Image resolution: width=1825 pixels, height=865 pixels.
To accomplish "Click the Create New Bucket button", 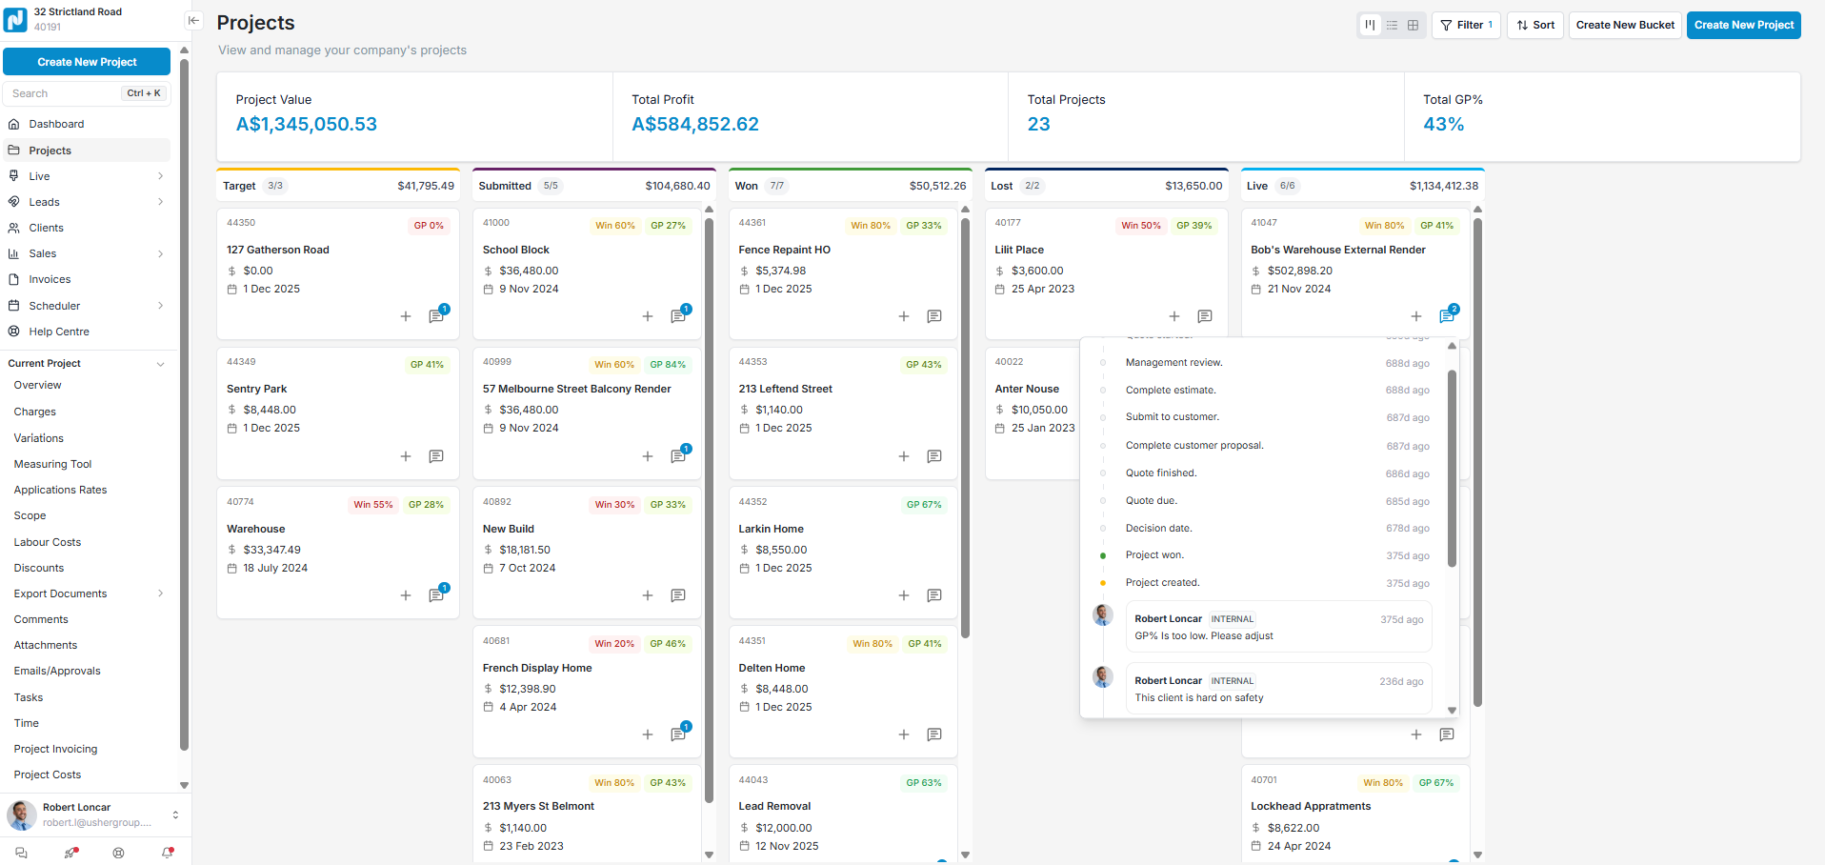I will coord(1624,25).
